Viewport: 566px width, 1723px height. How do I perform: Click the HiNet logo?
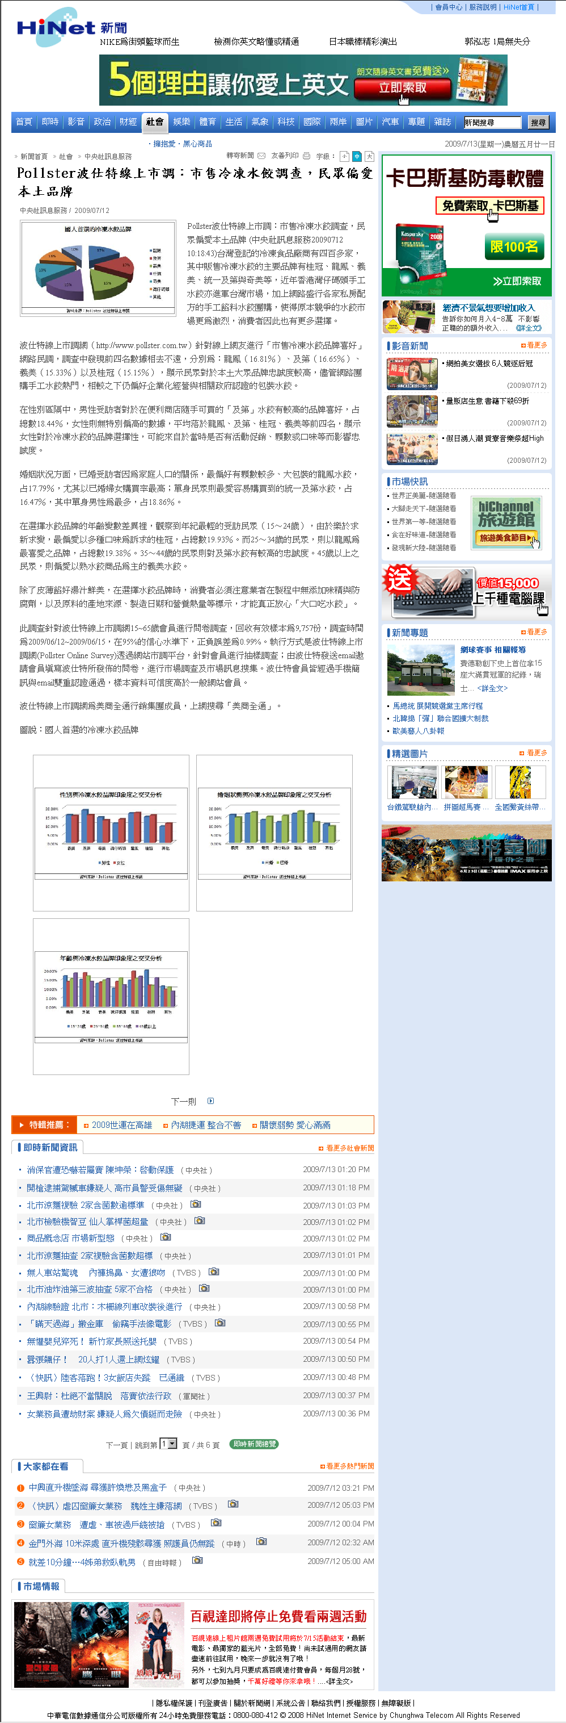tap(56, 27)
